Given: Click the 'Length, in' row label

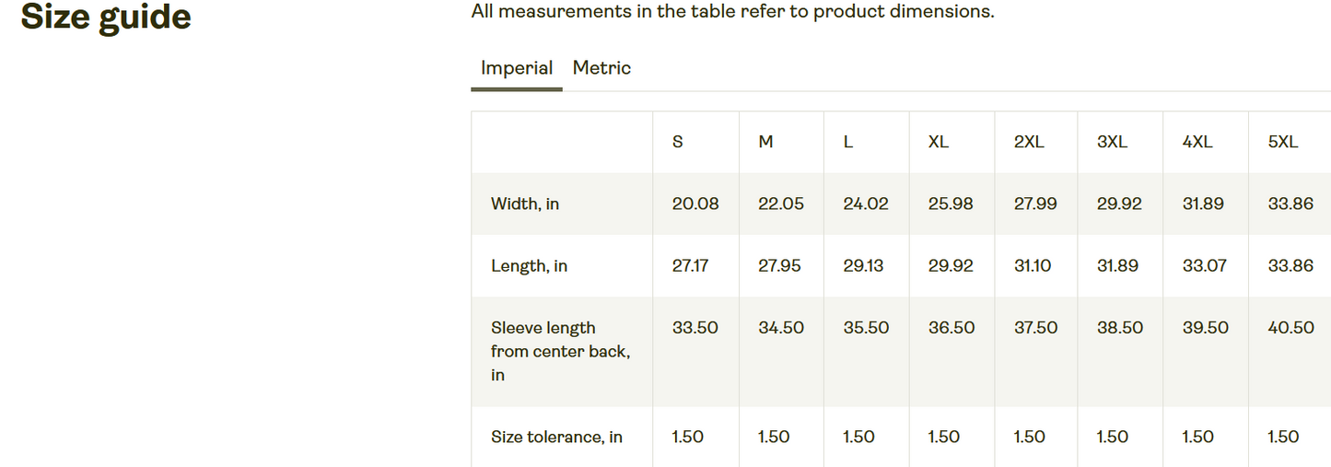Looking at the screenshot, I should coord(530,266).
